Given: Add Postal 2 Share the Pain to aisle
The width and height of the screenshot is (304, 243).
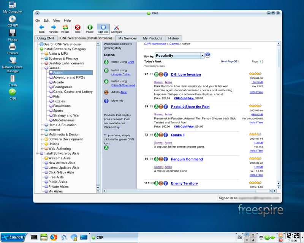Looking at the screenshot, I should tap(161, 106).
